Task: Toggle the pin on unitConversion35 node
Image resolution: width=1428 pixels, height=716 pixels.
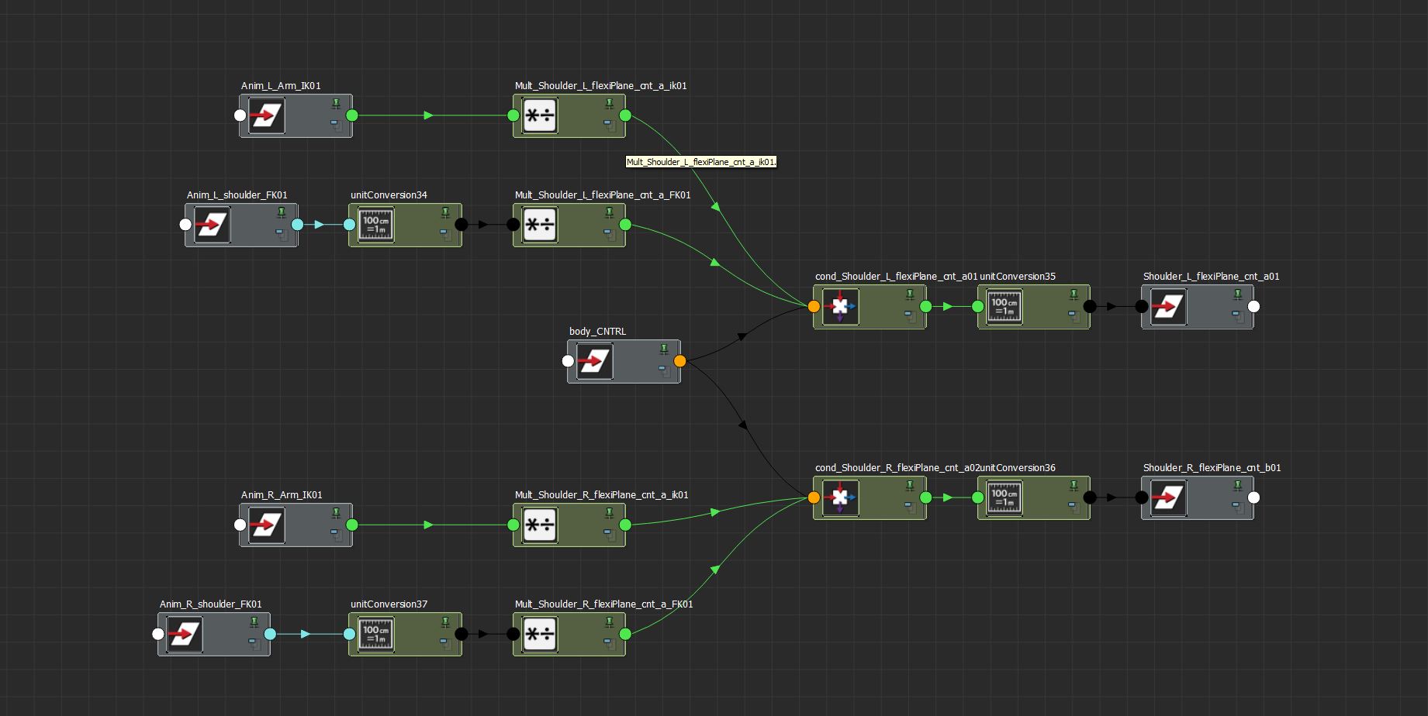Action: [x=1074, y=294]
